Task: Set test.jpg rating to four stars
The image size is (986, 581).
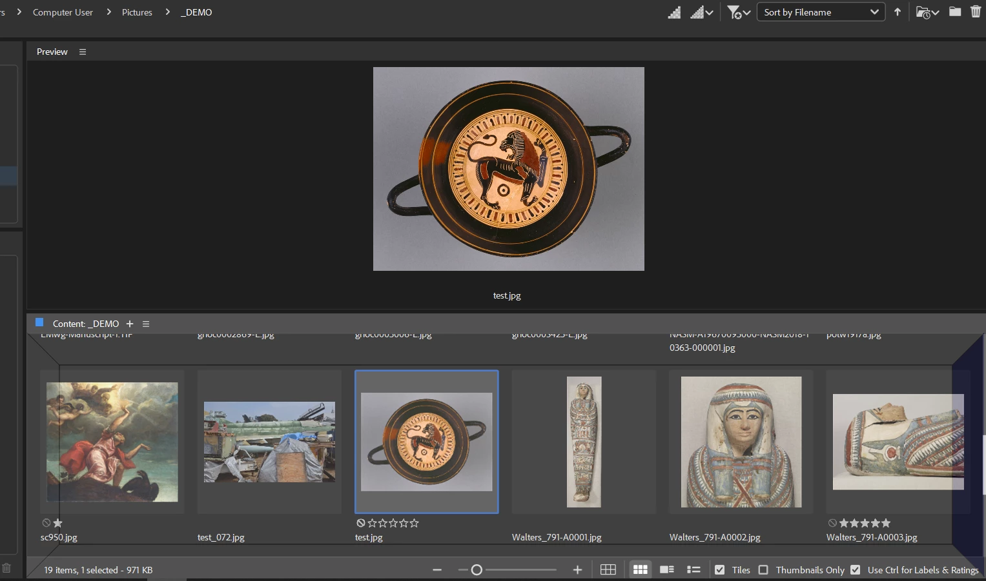Action: [x=404, y=523]
